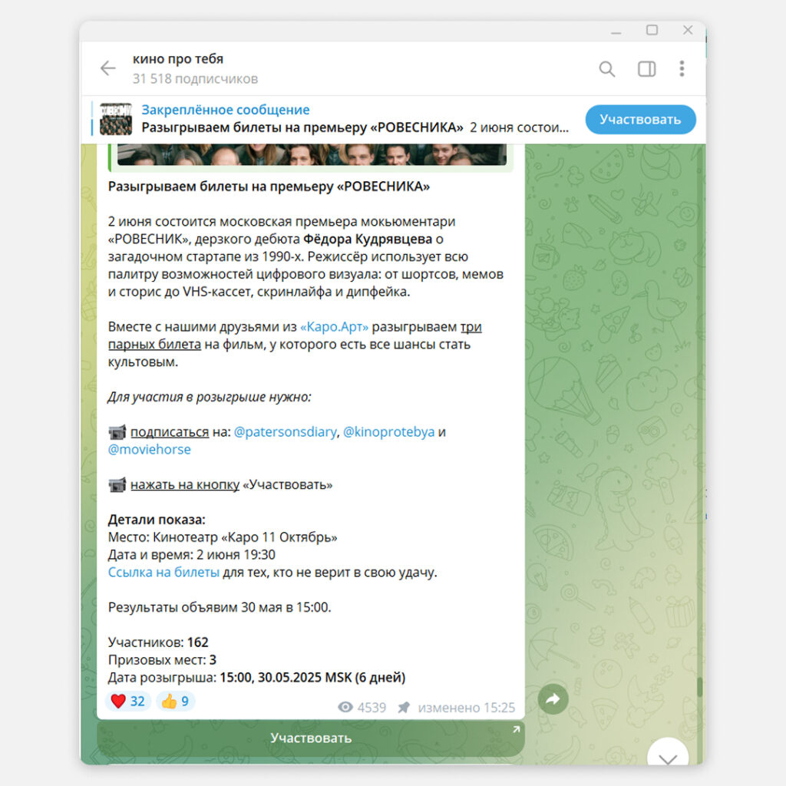Open the Закреплённое сообщение pinned header
Screen dimensions: 786x786
pos(225,109)
